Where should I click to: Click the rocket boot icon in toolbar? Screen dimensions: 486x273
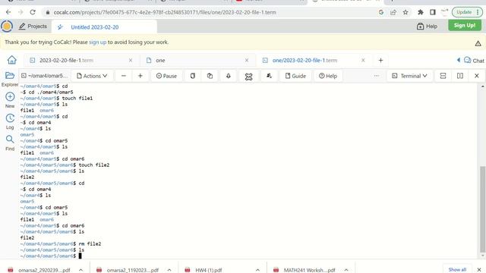point(229,76)
